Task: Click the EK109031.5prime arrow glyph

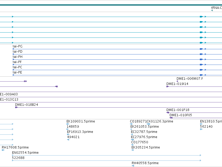Action: point(68,124)
